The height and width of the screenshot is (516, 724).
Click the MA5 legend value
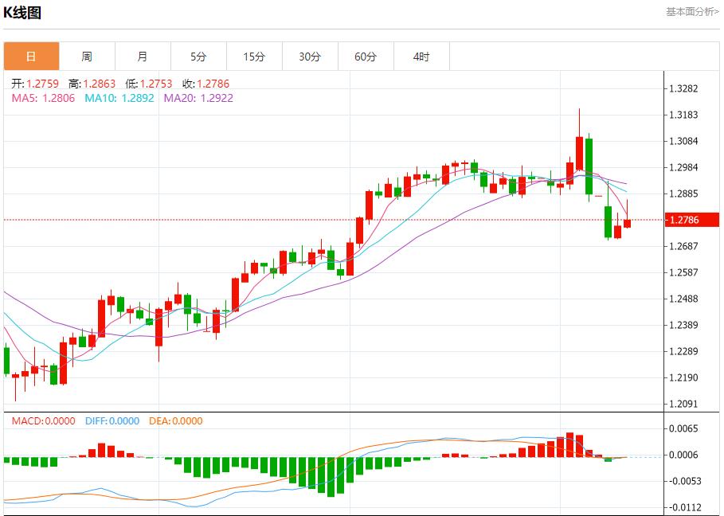point(60,98)
